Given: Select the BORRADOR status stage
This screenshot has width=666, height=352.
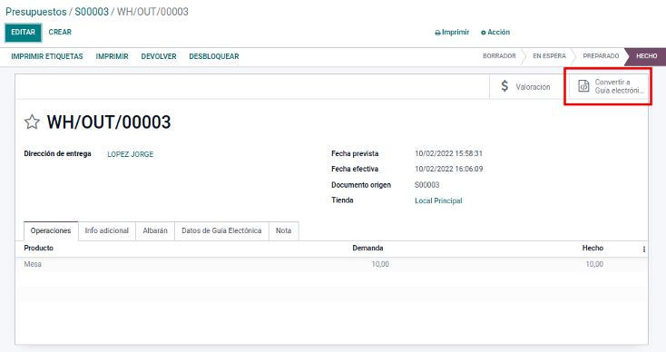Looking at the screenshot, I should coord(499,56).
